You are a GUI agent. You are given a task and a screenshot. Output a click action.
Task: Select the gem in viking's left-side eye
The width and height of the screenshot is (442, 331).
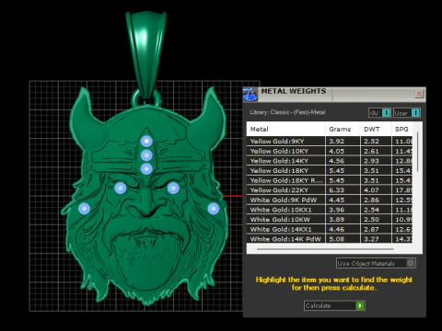[120, 188]
